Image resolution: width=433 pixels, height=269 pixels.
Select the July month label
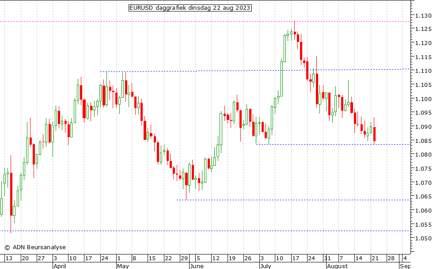[266, 266]
